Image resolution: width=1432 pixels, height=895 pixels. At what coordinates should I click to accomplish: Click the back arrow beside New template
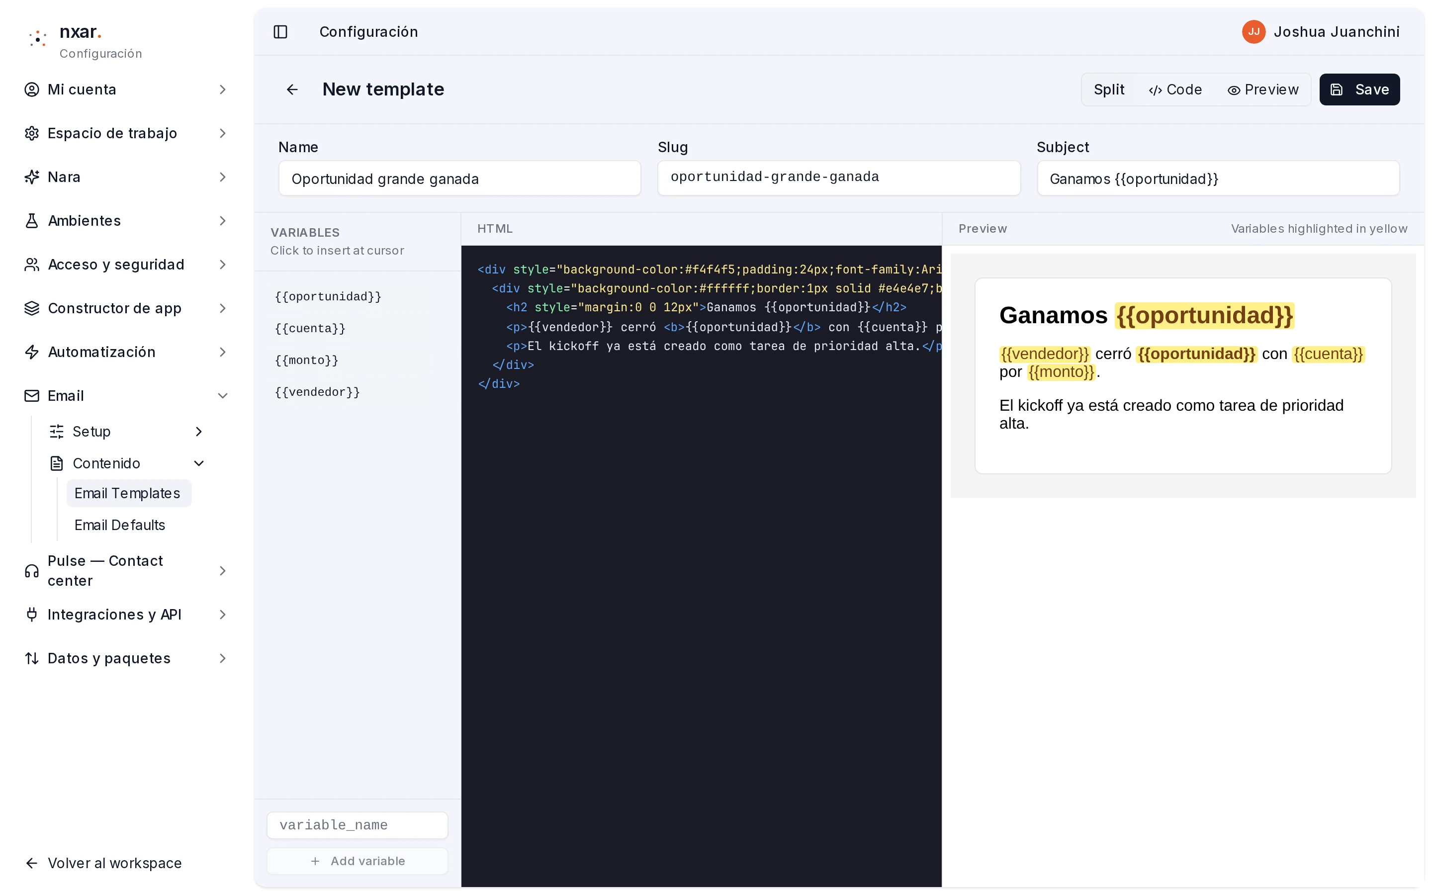click(292, 89)
